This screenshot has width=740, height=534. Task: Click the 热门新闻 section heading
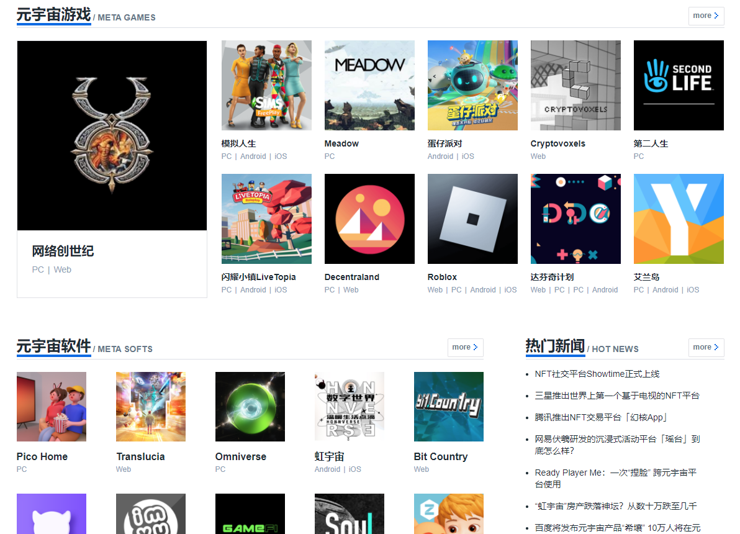[x=556, y=346]
